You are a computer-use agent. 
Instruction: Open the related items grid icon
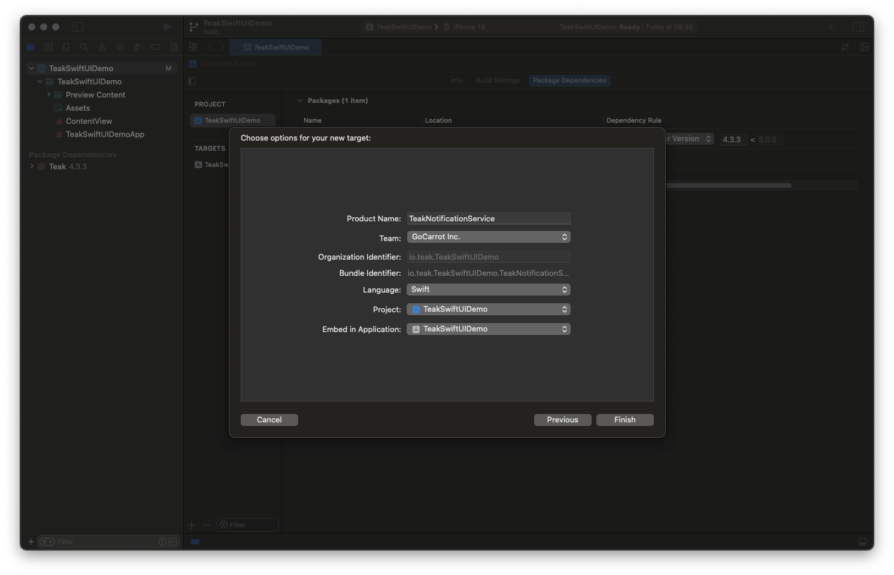click(193, 47)
